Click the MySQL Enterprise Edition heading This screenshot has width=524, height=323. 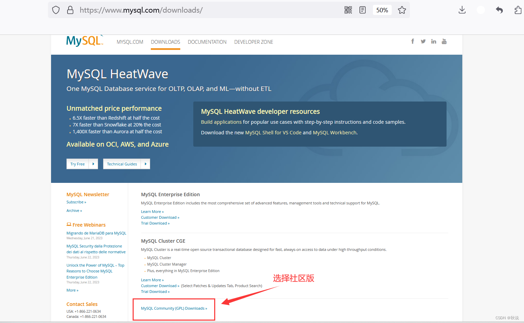[x=170, y=194]
